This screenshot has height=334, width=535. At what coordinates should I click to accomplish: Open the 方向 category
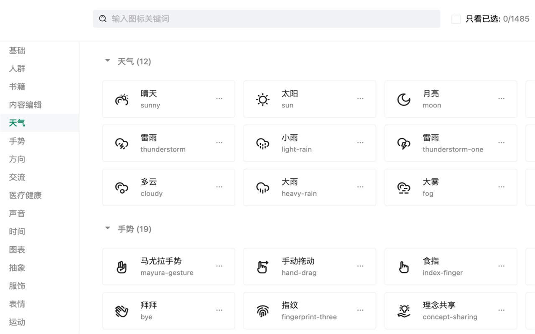coord(39,159)
